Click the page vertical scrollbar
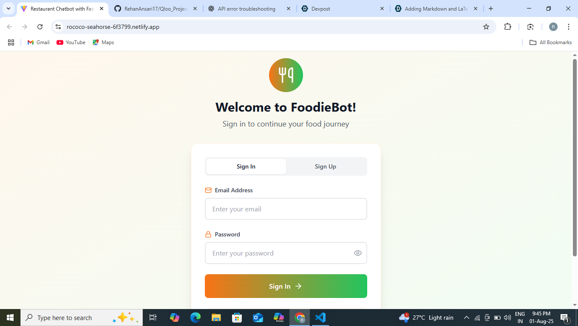Viewport: 578px width, 326px height. [575, 158]
